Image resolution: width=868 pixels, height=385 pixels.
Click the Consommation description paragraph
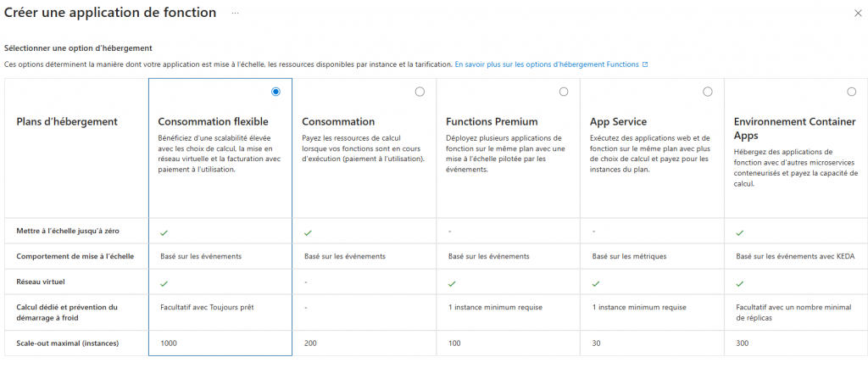click(x=364, y=148)
